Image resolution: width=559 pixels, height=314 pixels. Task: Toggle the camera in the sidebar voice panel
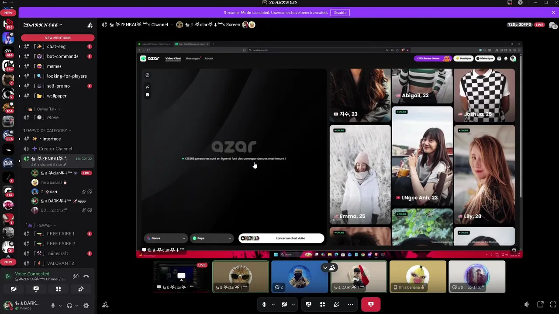[14, 289]
